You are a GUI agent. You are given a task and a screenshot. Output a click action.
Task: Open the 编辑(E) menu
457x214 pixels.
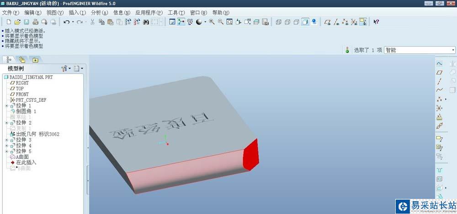(x=33, y=12)
